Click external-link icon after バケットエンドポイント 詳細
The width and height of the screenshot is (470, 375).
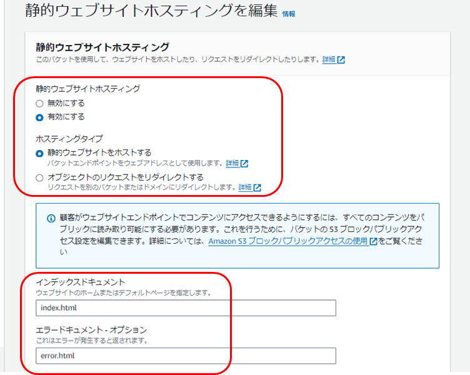tap(244, 164)
